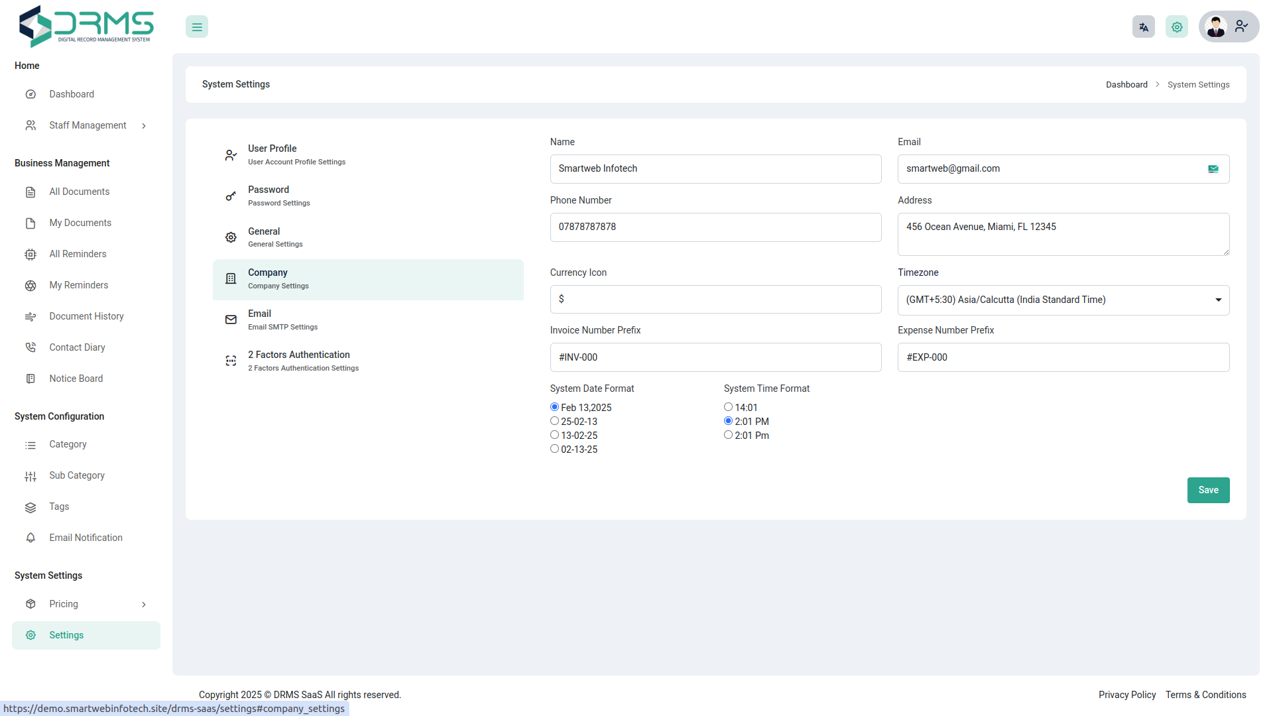Expand the Pricing submenu chevron
The height and width of the screenshot is (716, 1273).
144,605
